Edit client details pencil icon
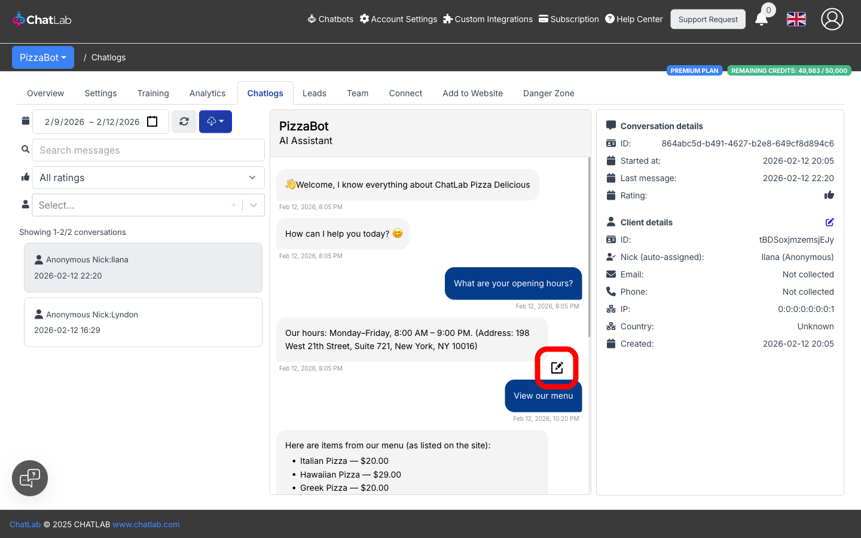Image resolution: width=861 pixels, height=538 pixels. coord(829,222)
